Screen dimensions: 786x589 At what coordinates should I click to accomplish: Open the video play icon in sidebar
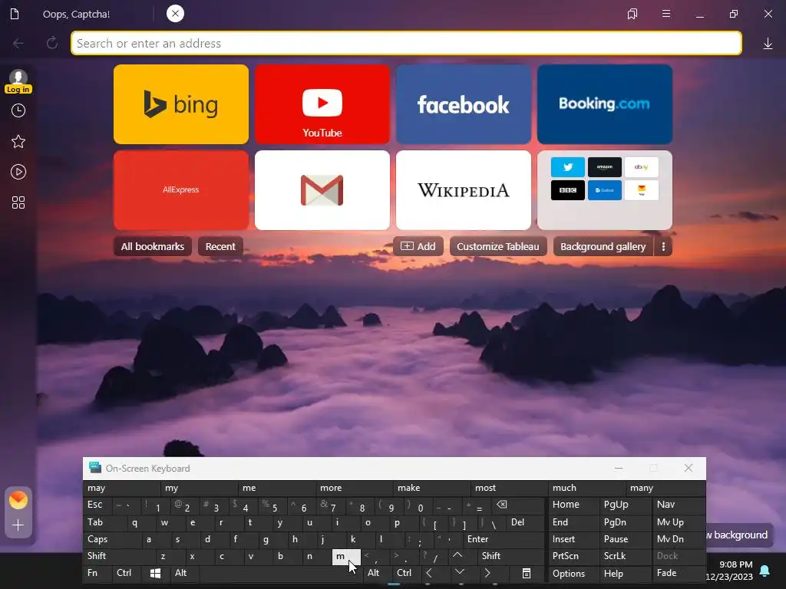coord(18,173)
